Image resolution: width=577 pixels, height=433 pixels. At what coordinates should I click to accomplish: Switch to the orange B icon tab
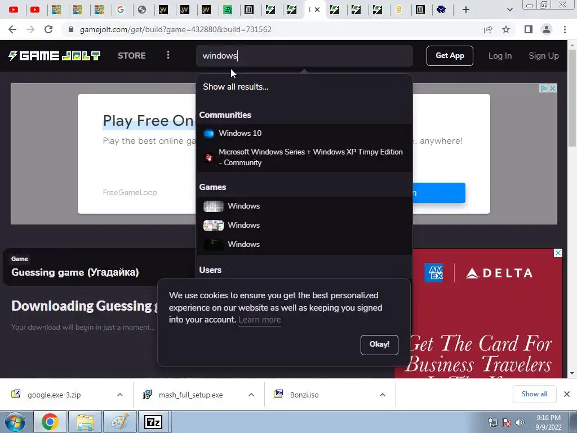point(398,10)
